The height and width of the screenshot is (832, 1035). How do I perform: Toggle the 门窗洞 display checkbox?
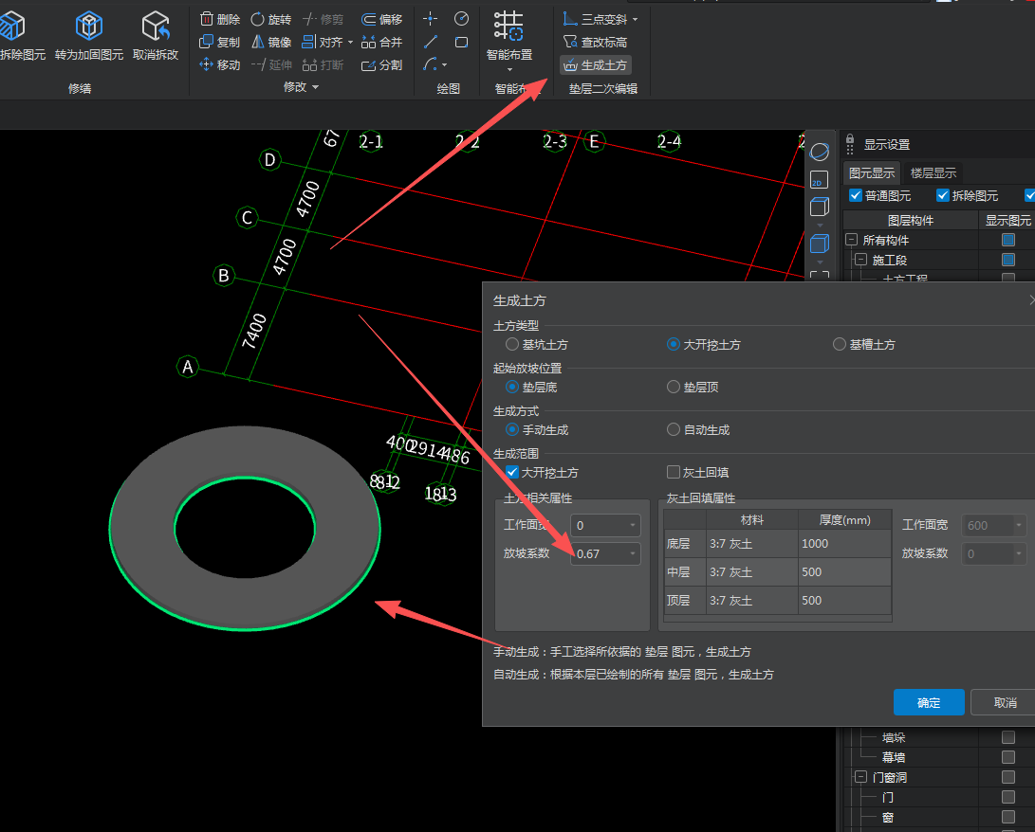click(x=1007, y=777)
